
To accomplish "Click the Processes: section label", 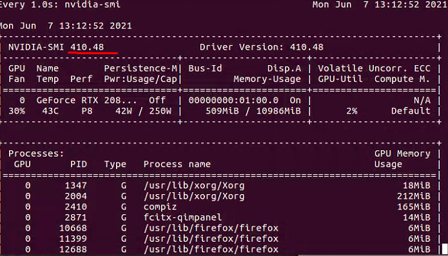I will click(x=36, y=153).
